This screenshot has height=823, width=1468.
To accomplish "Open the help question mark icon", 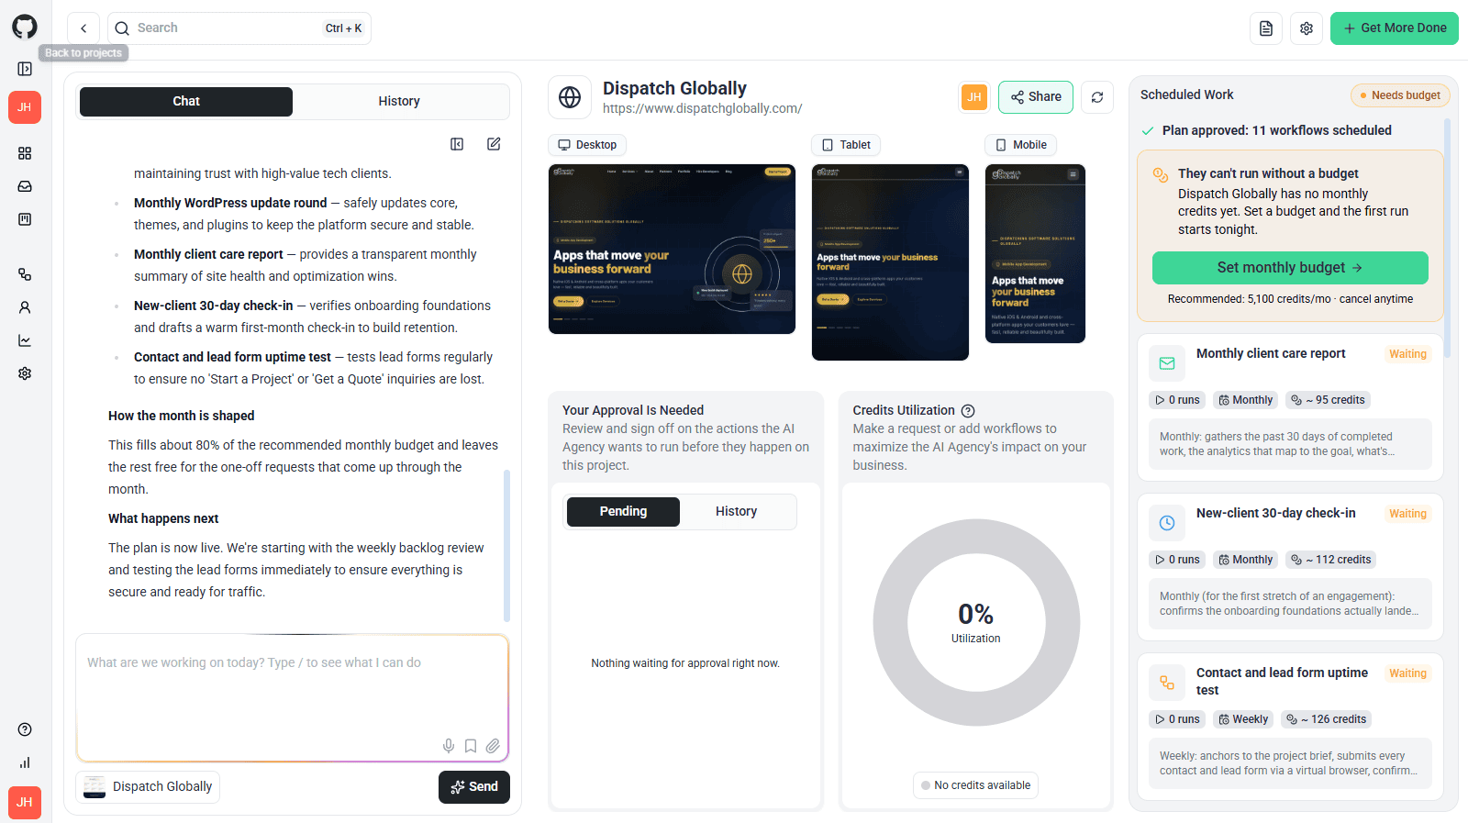I will (x=25, y=729).
